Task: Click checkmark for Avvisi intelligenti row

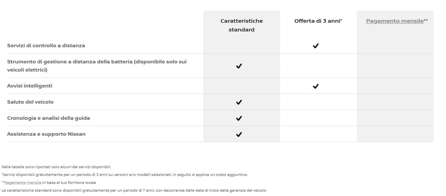Action: click(315, 86)
